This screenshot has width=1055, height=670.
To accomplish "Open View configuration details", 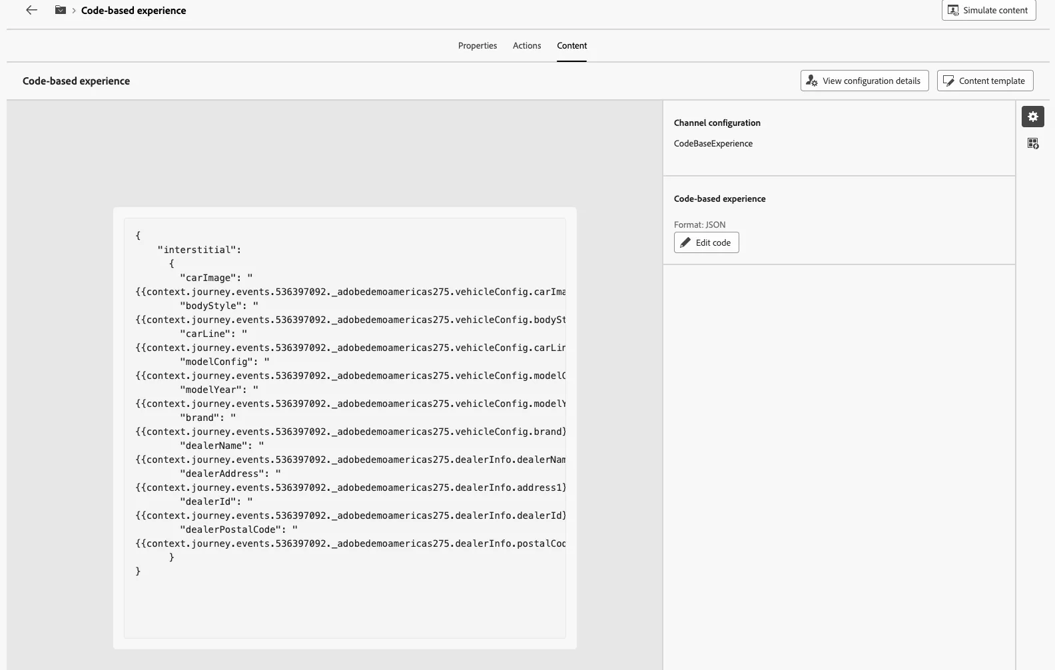I will pos(865,81).
